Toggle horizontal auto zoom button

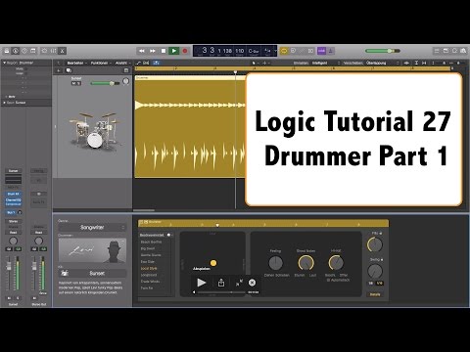(424, 63)
